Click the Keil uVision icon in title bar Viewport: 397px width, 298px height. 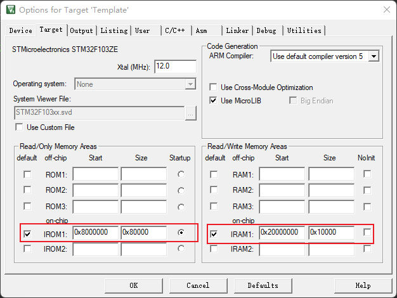pos(11,10)
